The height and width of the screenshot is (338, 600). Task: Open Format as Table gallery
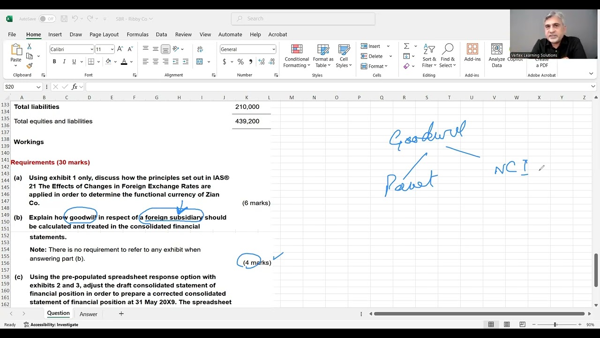pyautogui.click(x=323, y=56)
